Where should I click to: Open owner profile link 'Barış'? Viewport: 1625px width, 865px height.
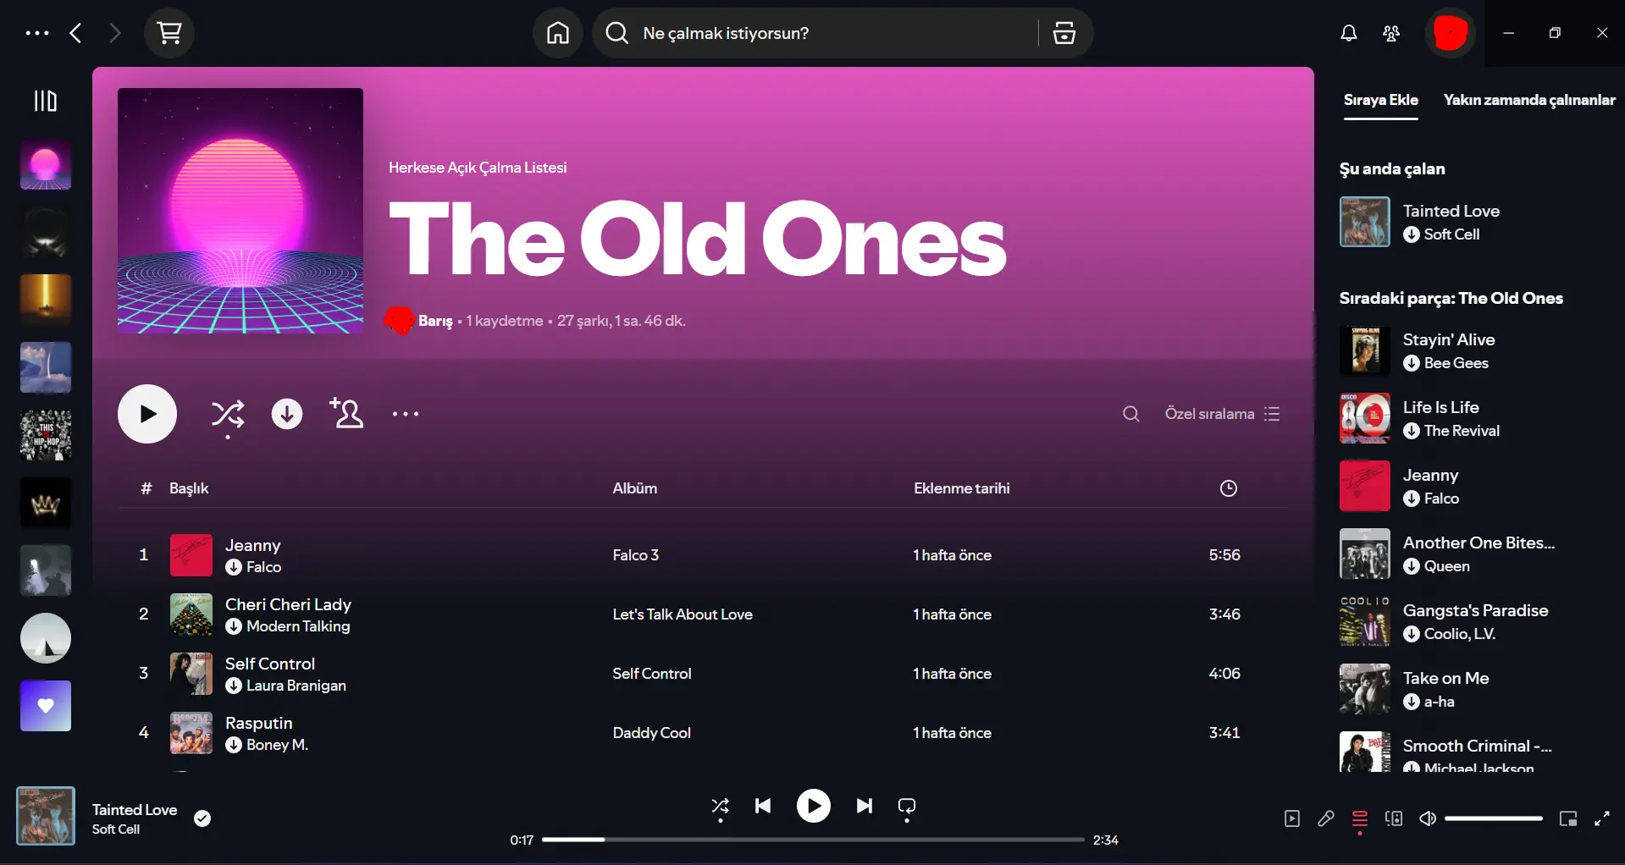(435, 321)
